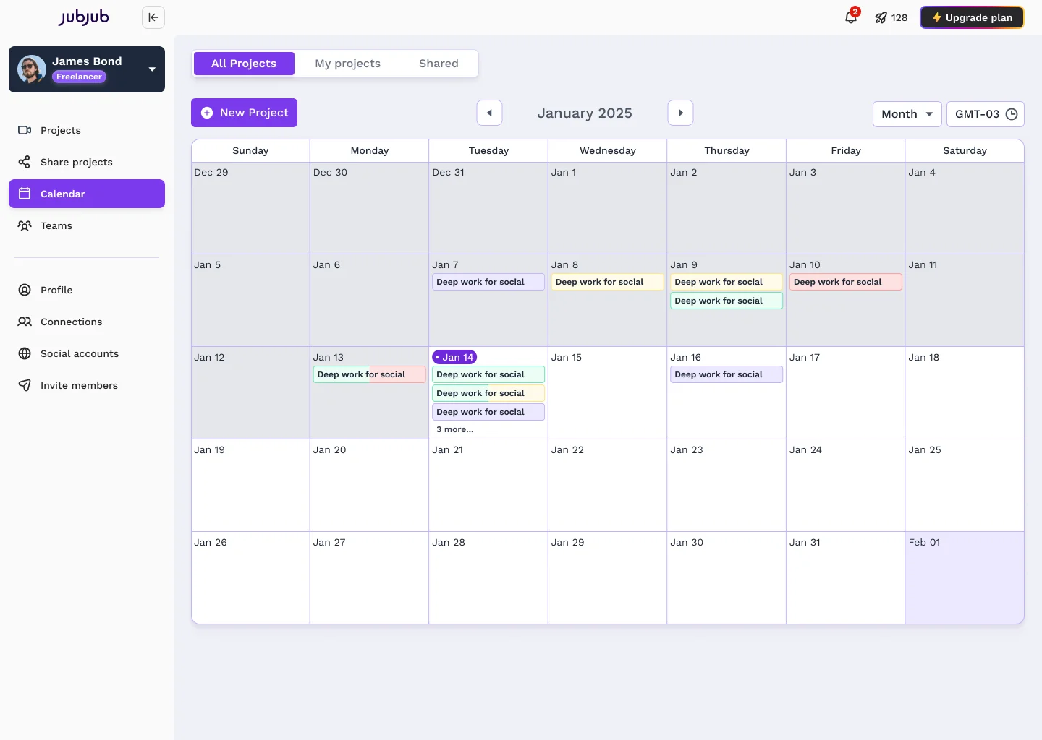Select the yellow Deep work event on Jan 8
Screen dimensions: 1042x740
tap(607, 282)
